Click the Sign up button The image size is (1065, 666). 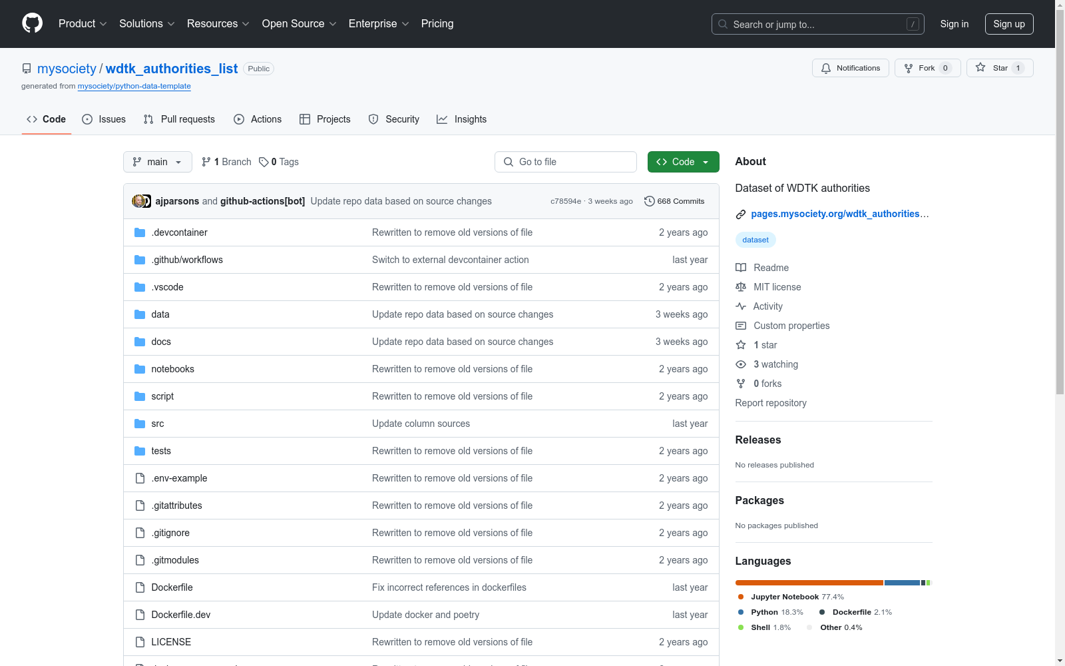click(x=1009, y=24)
